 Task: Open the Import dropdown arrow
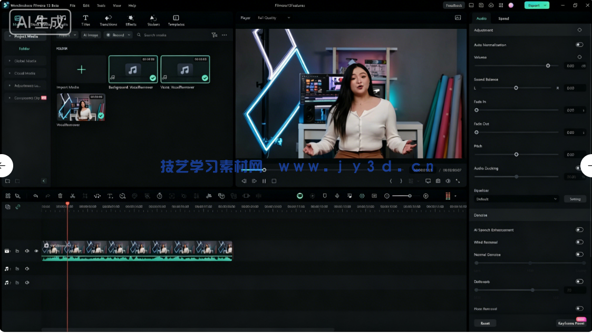(x=74, y=35)
